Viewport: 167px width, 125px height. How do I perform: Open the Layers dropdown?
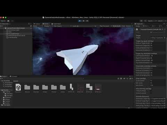[152, 21]
